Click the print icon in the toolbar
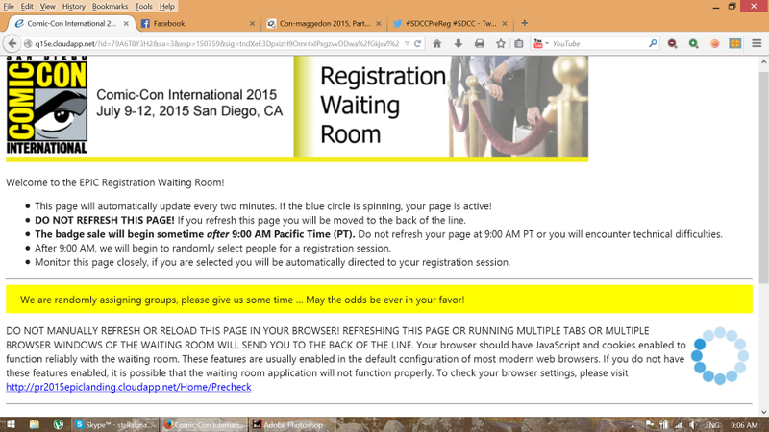 coord(479,43)
